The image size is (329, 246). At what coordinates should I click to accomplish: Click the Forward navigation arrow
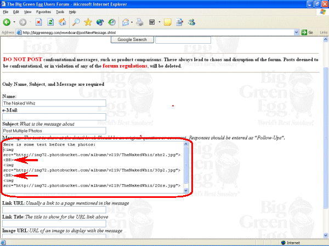23,22
